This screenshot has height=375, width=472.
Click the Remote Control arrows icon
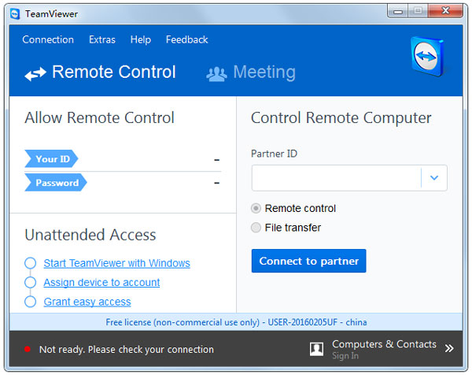pos(35,74)
